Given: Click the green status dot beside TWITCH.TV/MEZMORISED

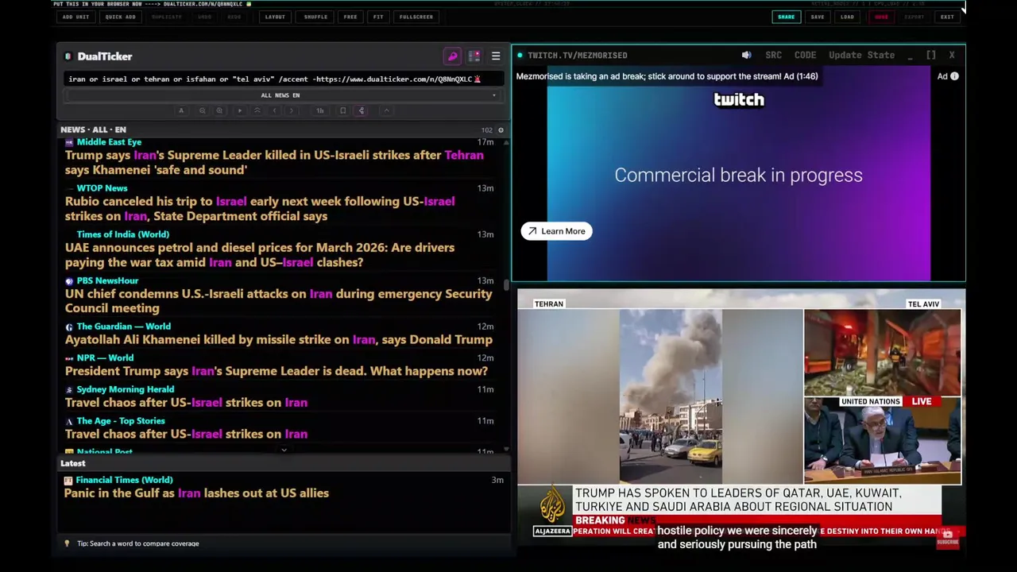Looking at the screenshot, I should (x=520, y=55).
